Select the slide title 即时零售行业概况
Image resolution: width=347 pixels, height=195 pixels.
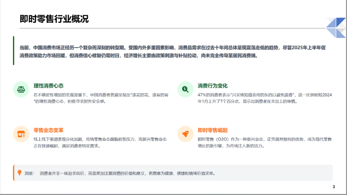[x=54, y=19]
